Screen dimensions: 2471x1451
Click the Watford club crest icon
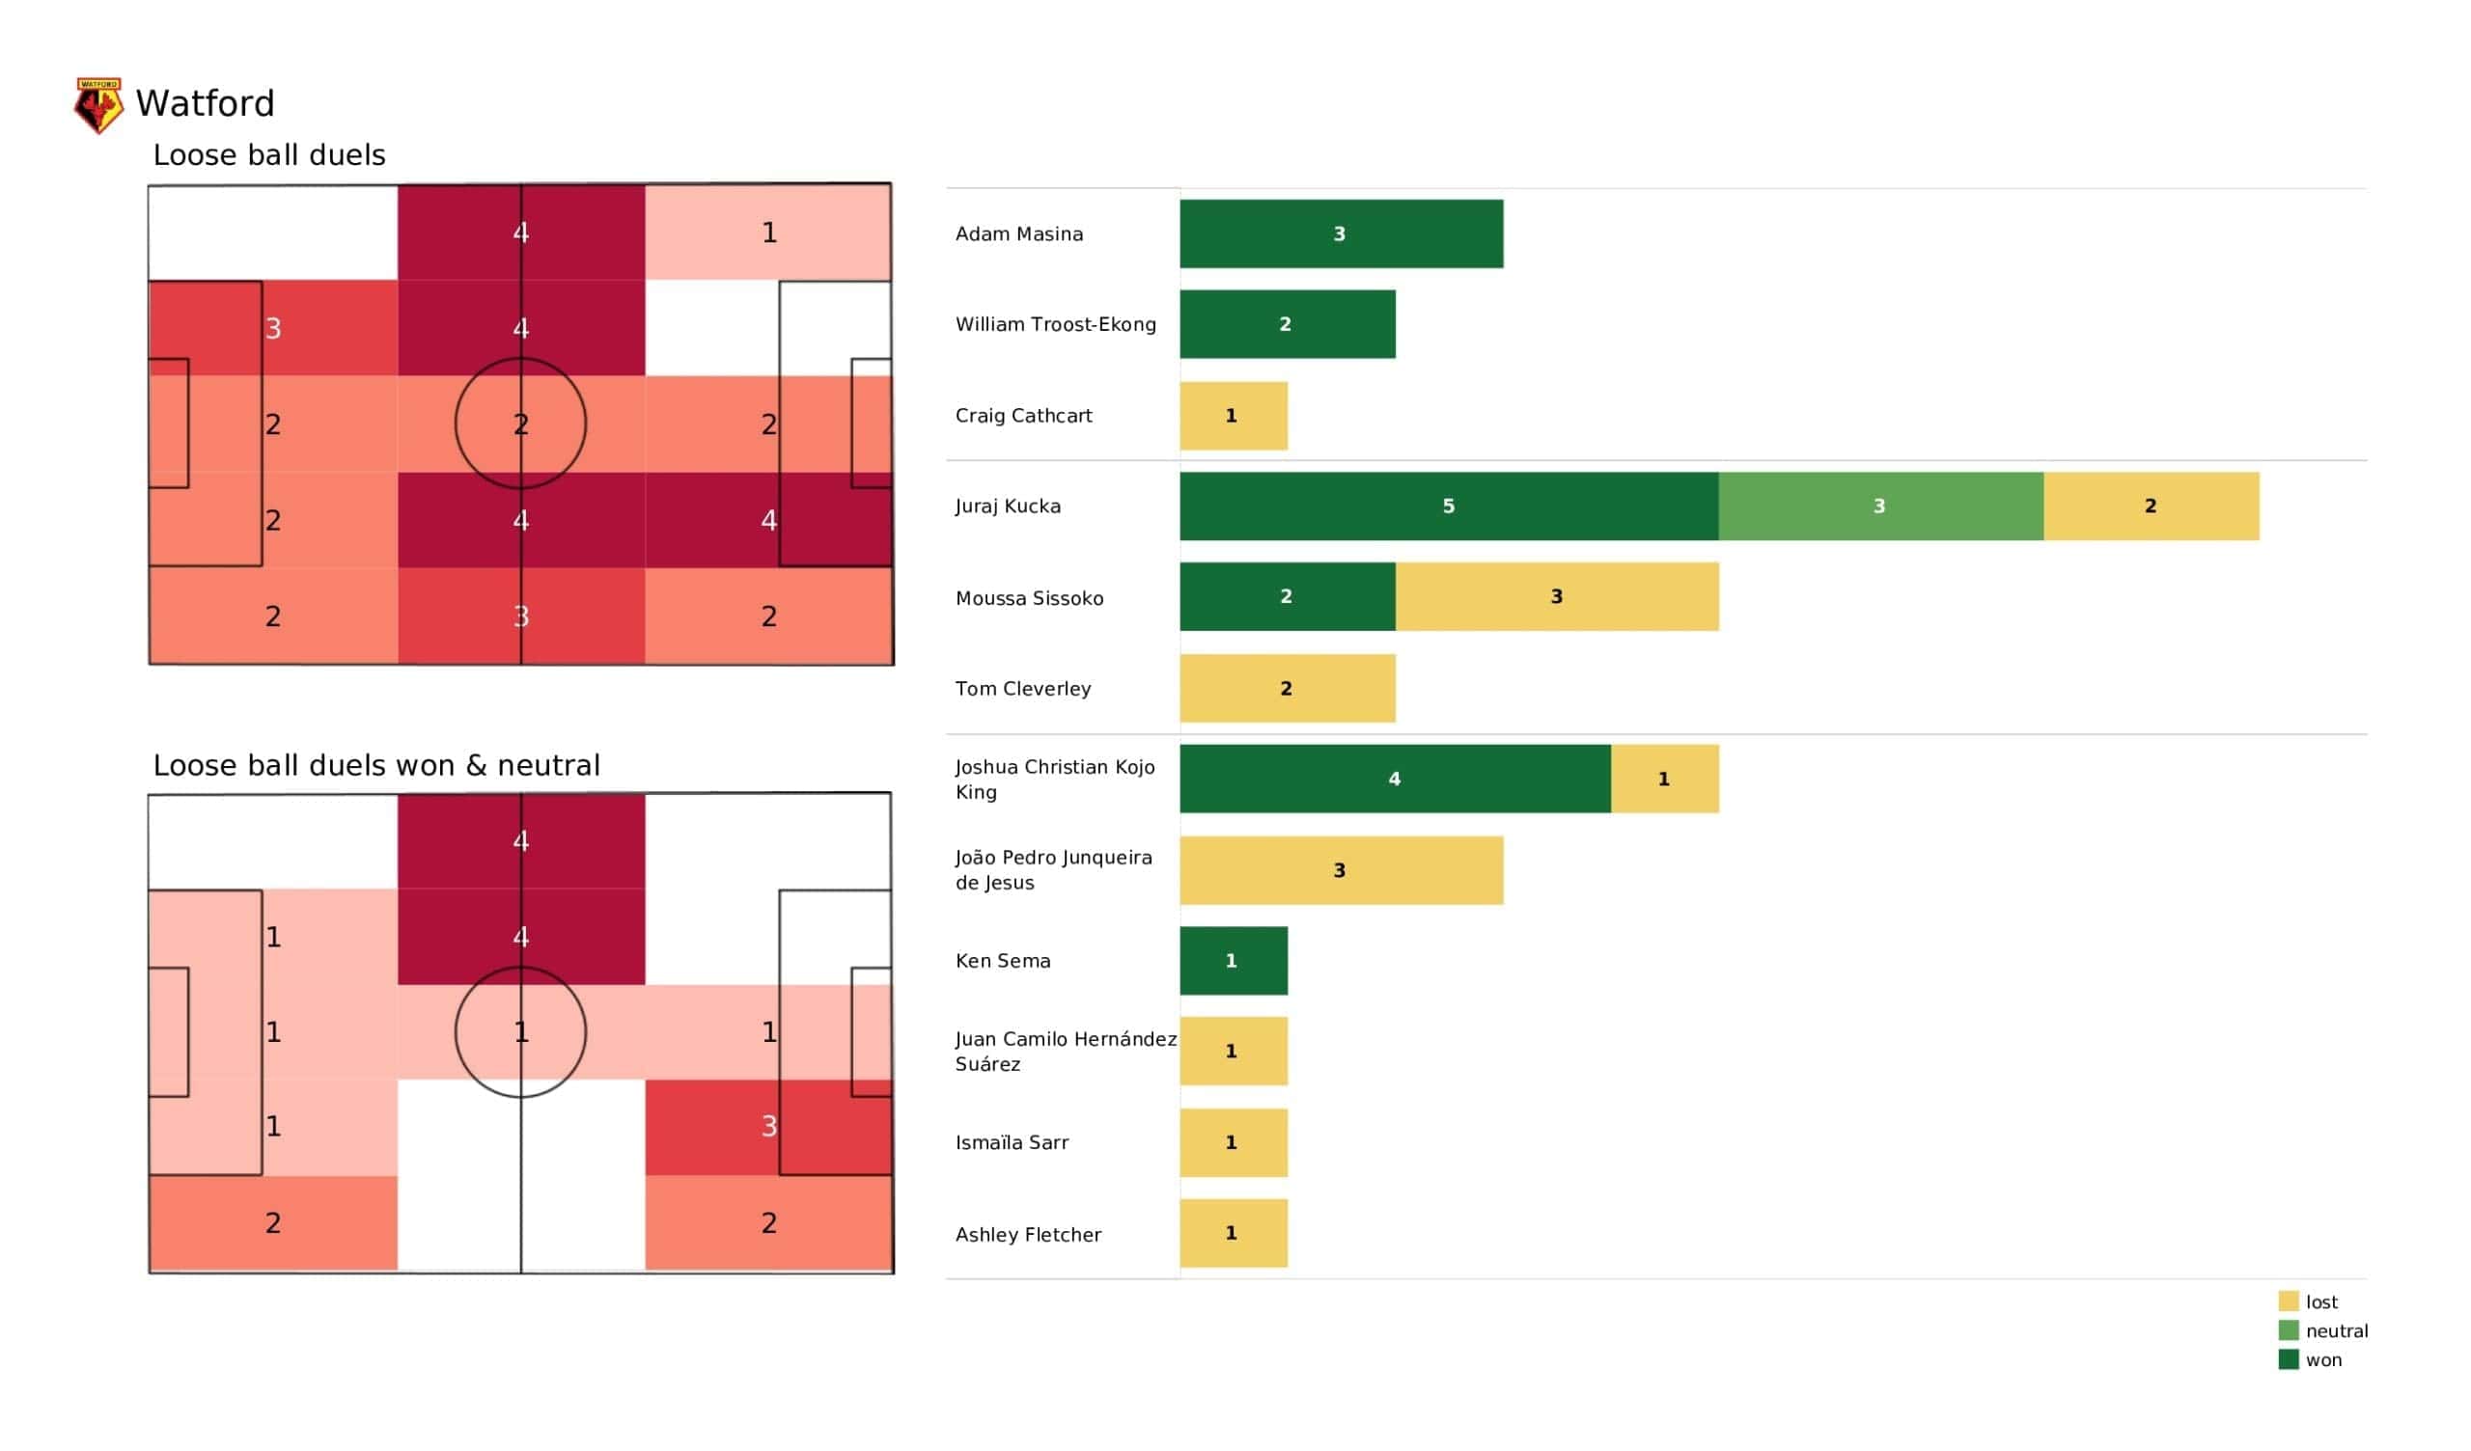[x=98, y=105]
